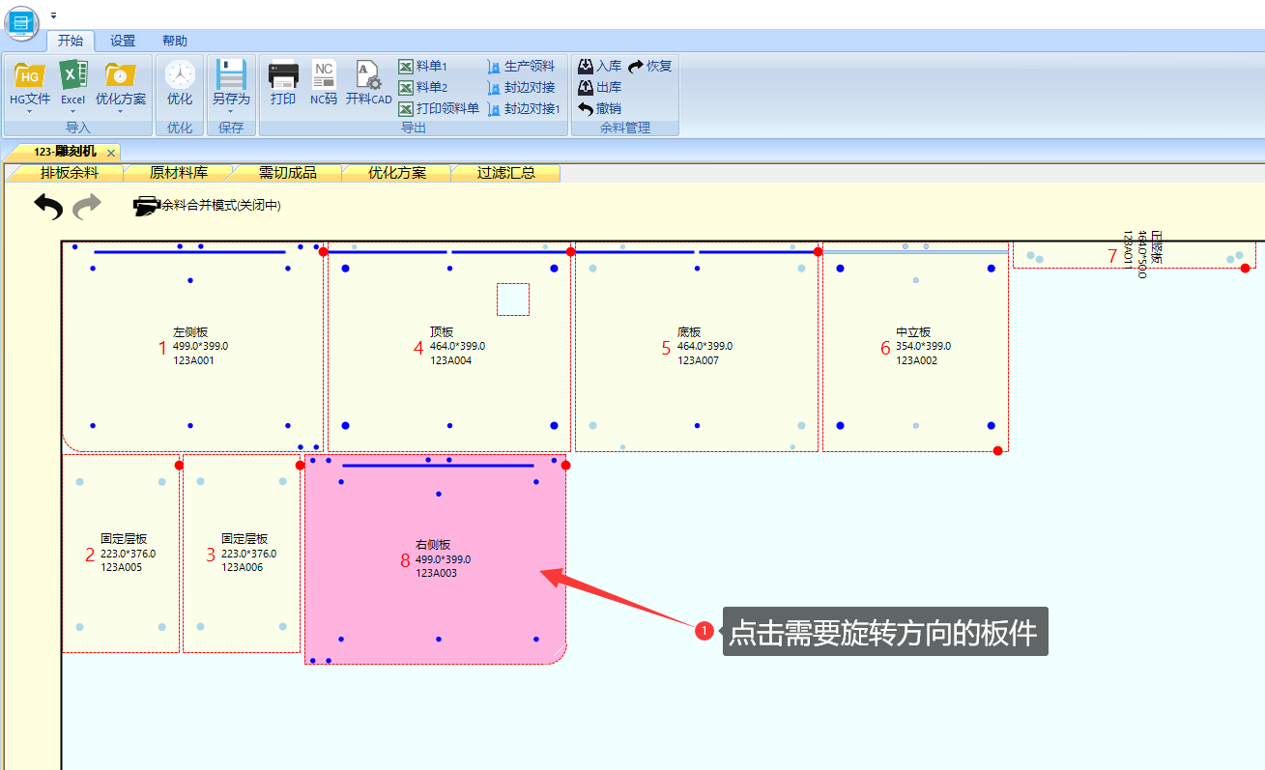The image size is (1265, 770).
Task: Open the 优化方案 tab
Action: coord(397,173)
